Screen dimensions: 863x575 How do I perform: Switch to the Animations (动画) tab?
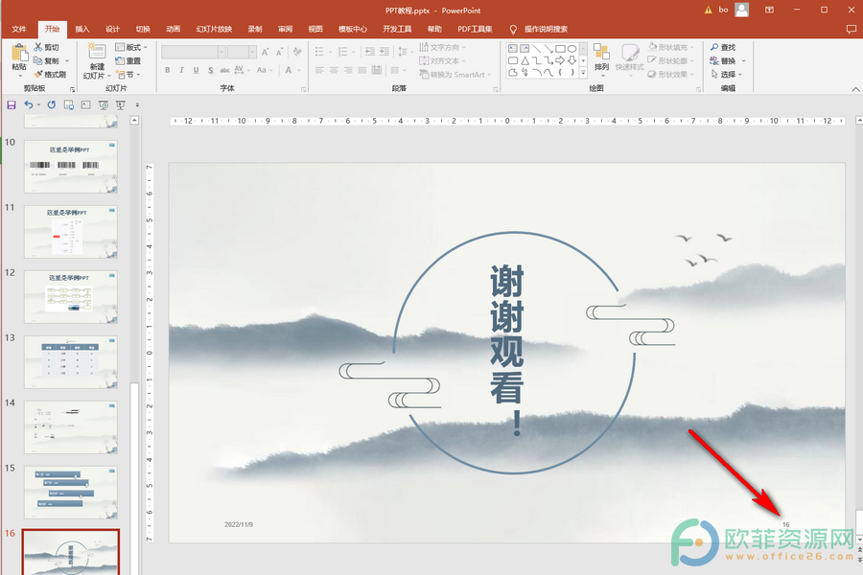coord(173,29)
